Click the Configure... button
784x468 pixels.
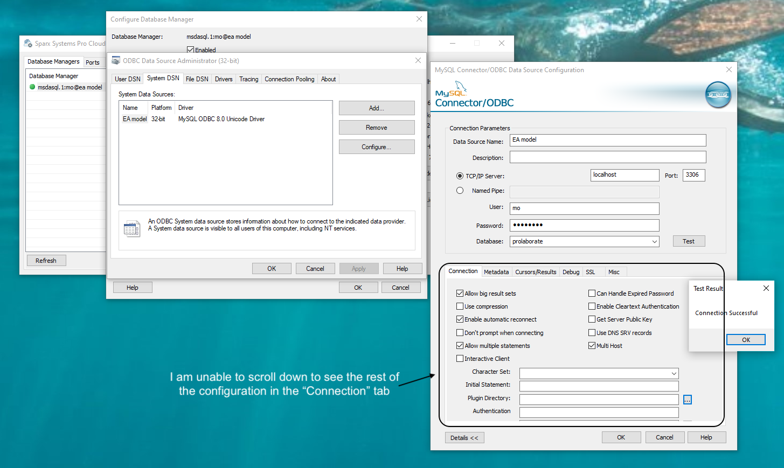(377, 147)
